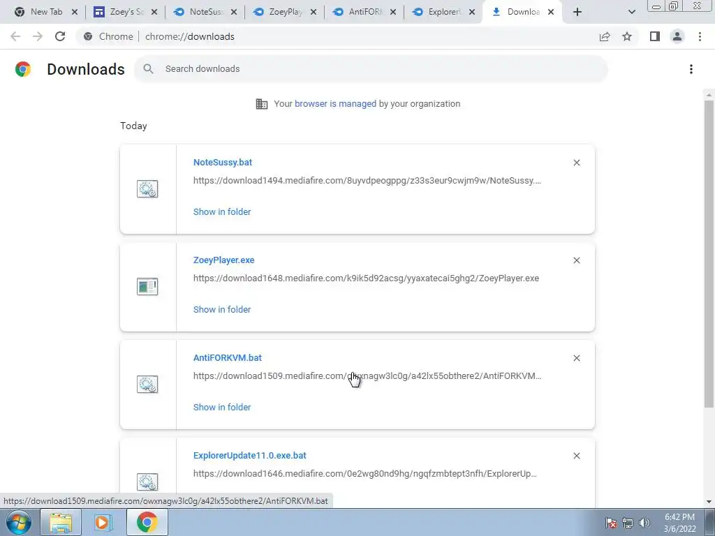
Task: Open the 'browser is managed' link
Action: [x=335, y=104]
